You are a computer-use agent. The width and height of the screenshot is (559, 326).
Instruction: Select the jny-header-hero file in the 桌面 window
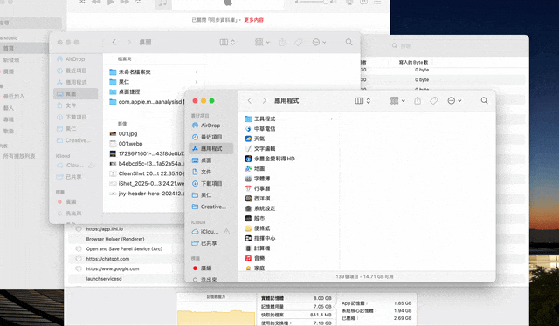(x=147, y=194)
